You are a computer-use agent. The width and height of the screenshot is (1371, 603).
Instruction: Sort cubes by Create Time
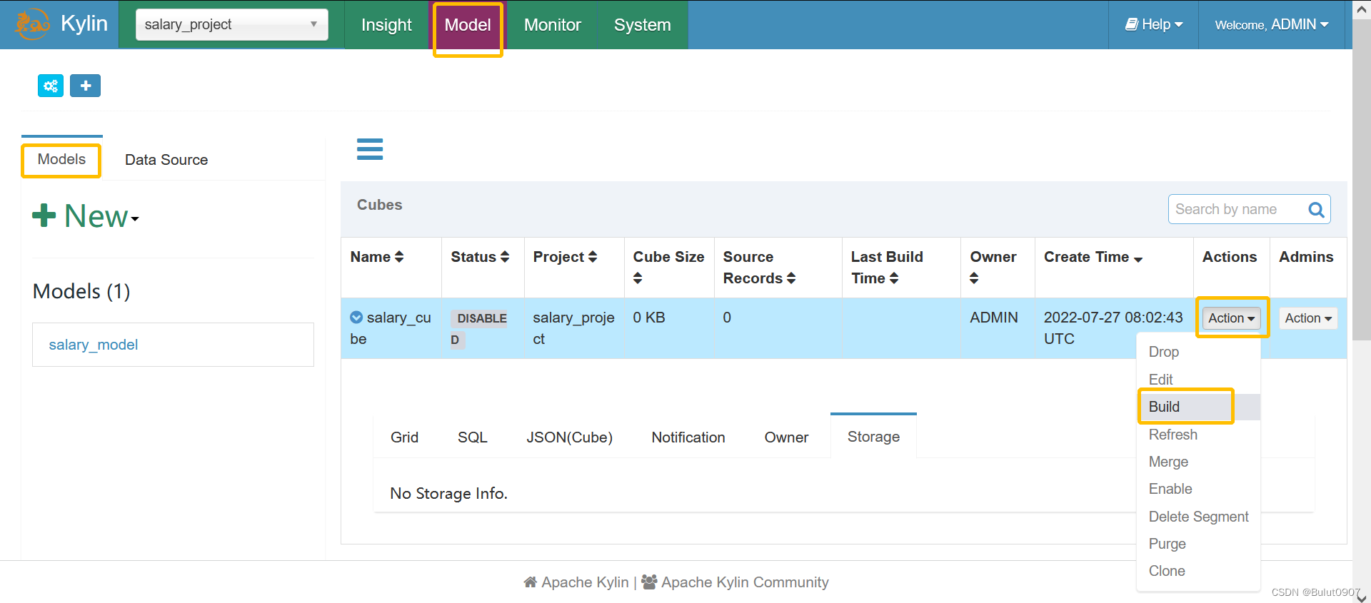coord(1093,257)
